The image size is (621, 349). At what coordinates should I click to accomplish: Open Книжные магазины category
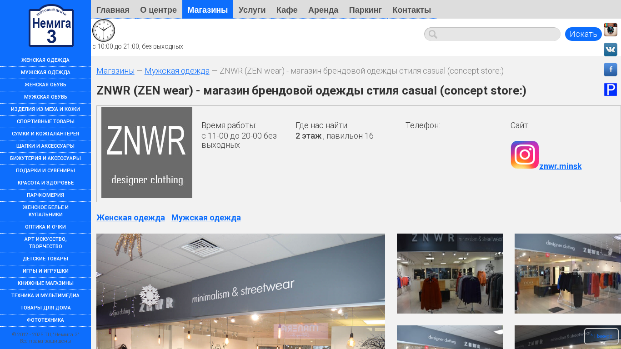pos(45,284)
